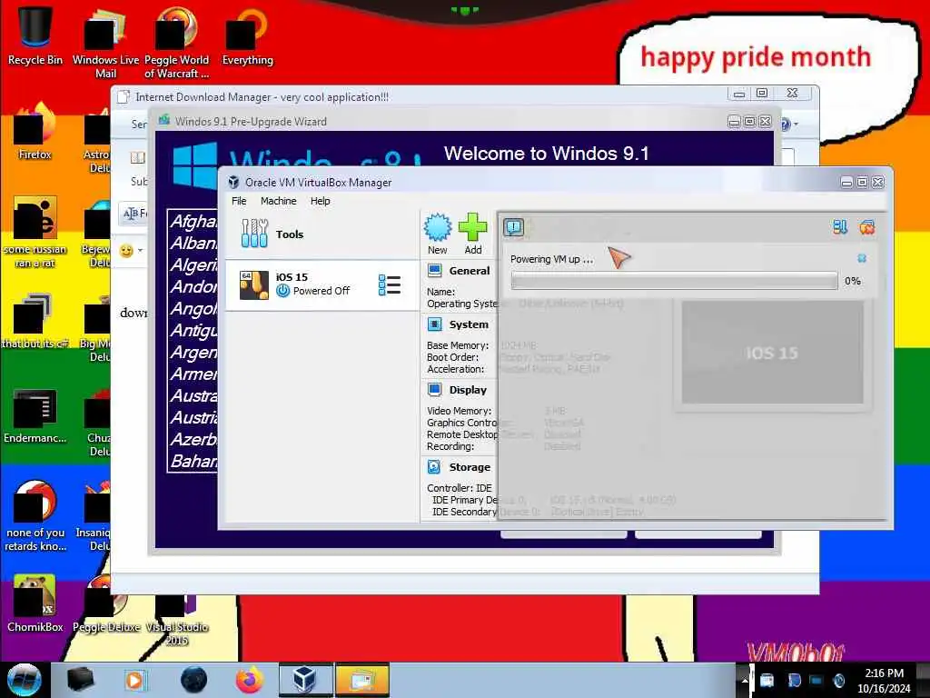Image resolution: width=930 pixels, height=698 pixels.
Task: Click the System section chip icon
Action: pos(435,324)
